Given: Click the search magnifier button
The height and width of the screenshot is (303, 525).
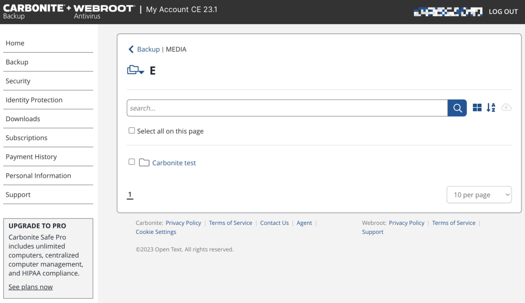Looking at the screenshot, I should [457, 108].
